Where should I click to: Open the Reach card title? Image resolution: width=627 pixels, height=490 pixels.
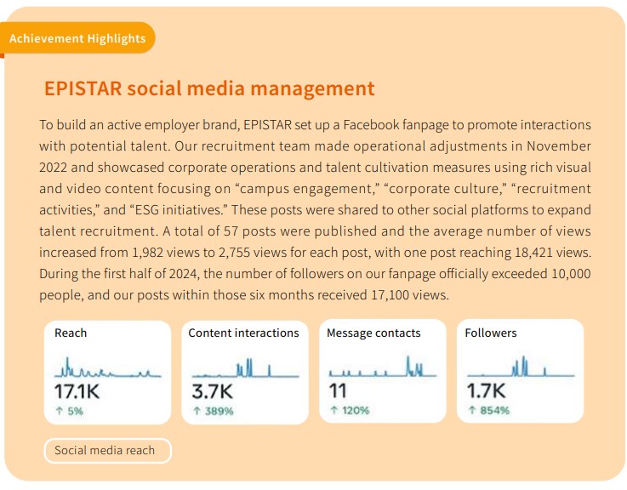coord(71,333)
